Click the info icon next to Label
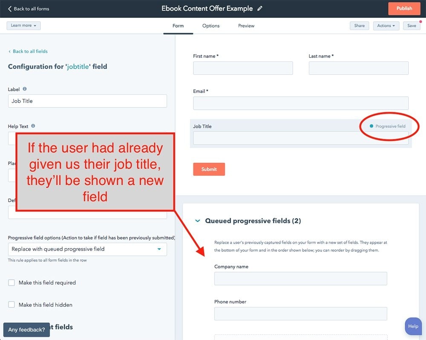The image size is (426, 340). [x=25, y=89]
